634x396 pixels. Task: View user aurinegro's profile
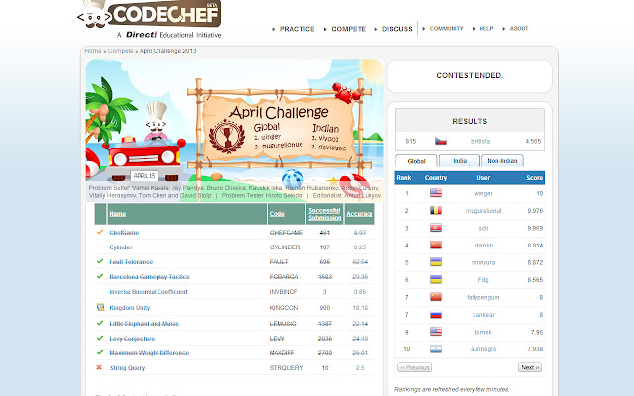[483, 349]
